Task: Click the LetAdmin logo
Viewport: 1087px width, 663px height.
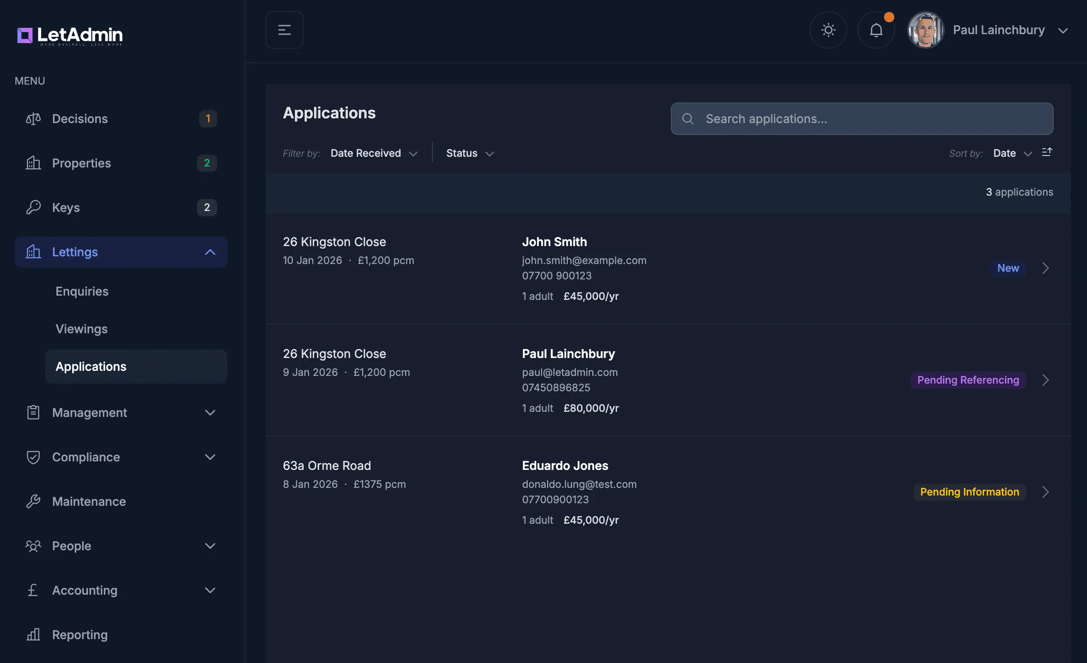Action: tap(69, 35)
